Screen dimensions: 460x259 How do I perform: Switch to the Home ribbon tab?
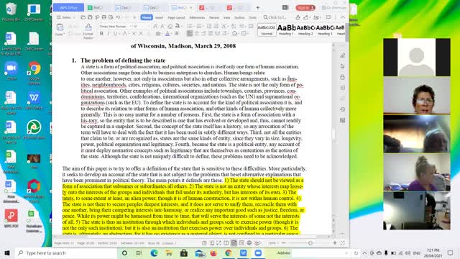point(147,17)
